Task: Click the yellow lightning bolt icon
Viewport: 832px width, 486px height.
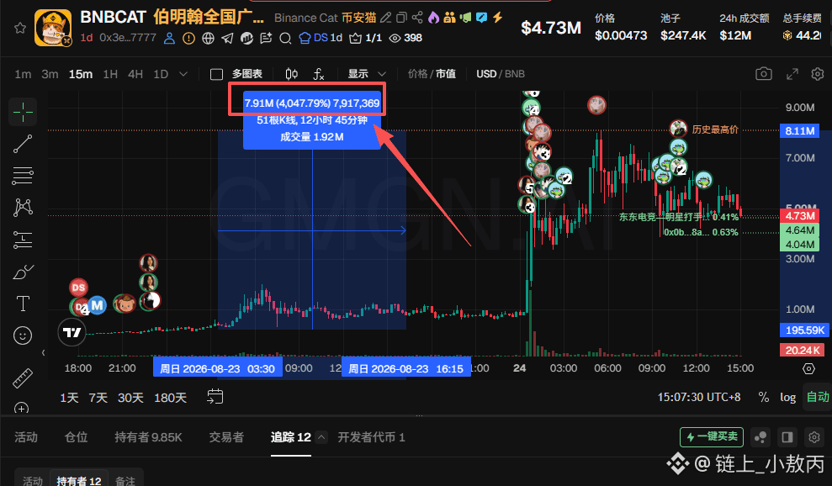Action: click(x=498, y=18)
